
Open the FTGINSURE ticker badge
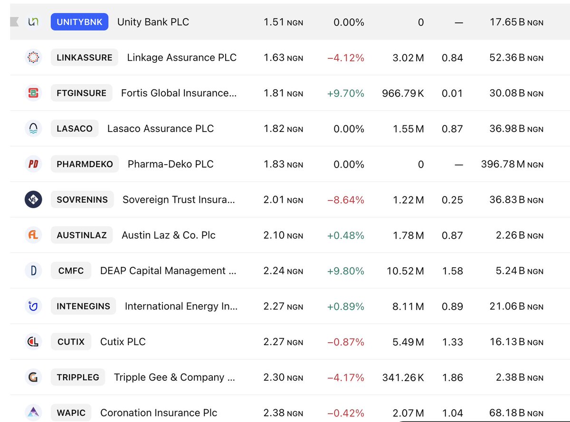pyautogui.click(x=82, y=93)
